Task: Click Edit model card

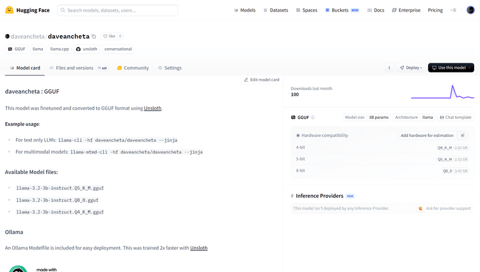Action: [261, 79]
